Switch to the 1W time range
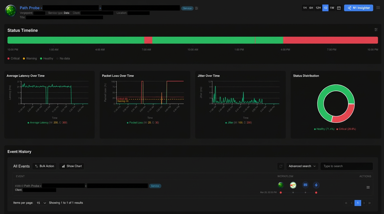The width and height of the screenshot is (384, 214). (x=332, y=8)
